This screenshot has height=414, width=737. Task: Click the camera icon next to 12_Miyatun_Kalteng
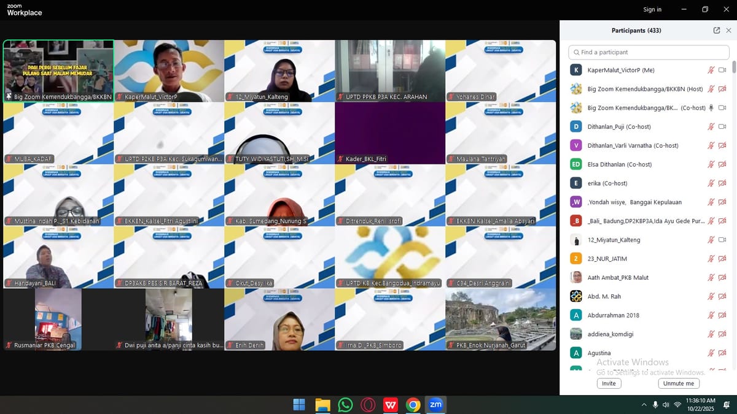tap(722, 240)
